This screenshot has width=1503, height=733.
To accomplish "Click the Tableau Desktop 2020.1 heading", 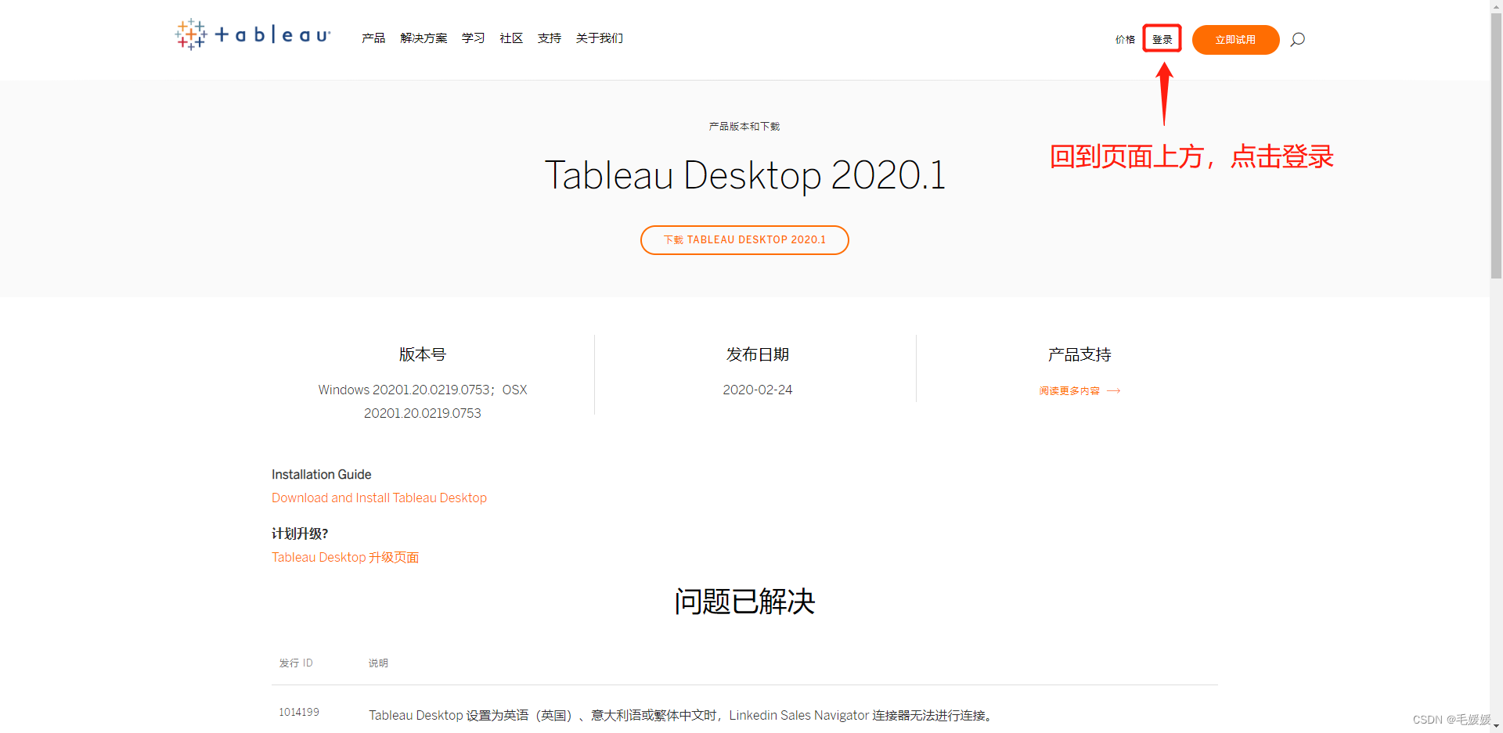I will 744,174.
